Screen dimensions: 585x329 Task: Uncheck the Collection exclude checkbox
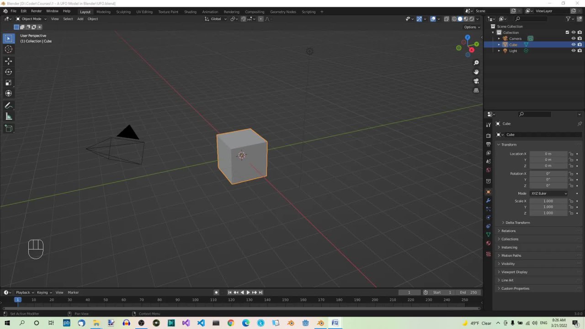coord(567,32)
